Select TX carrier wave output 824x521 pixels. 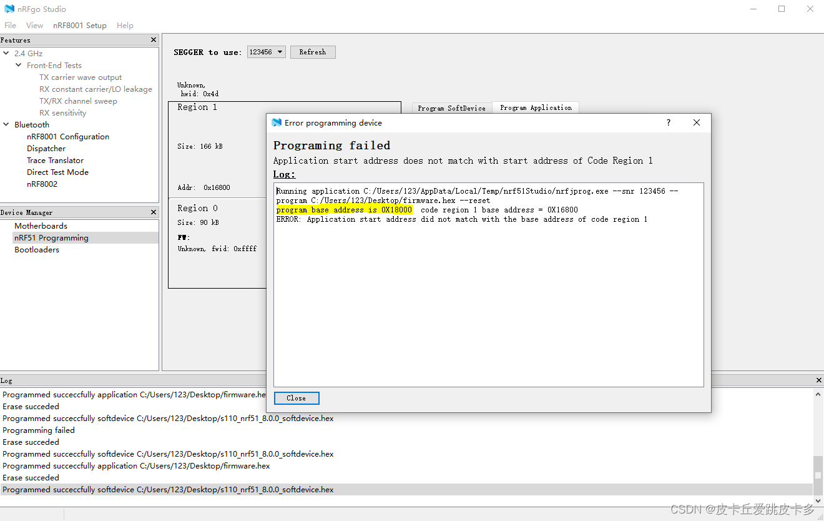[x=81, y=77]
